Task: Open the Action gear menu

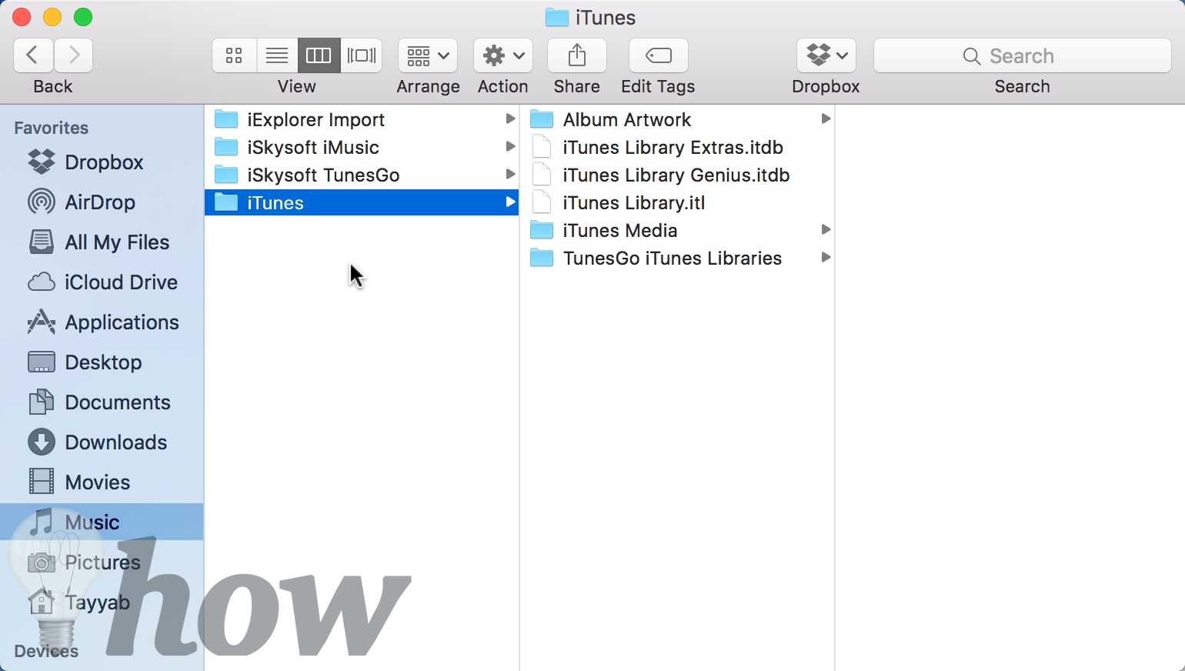Action: click(x=503, y=55)
